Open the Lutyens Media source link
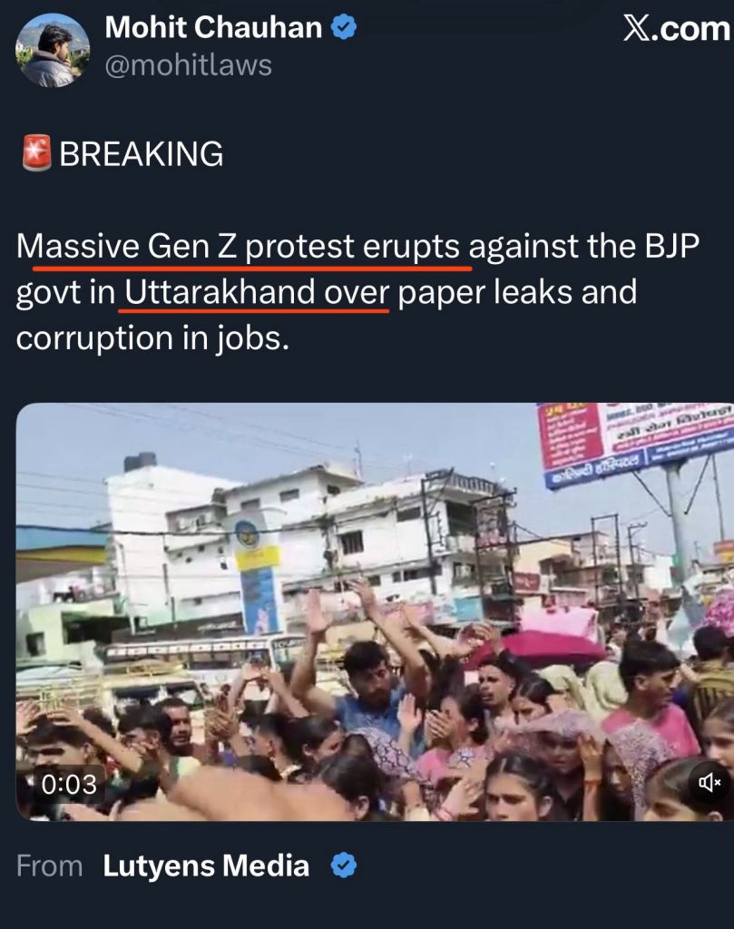Screen dimensions: 734x929 click(206, 865)
